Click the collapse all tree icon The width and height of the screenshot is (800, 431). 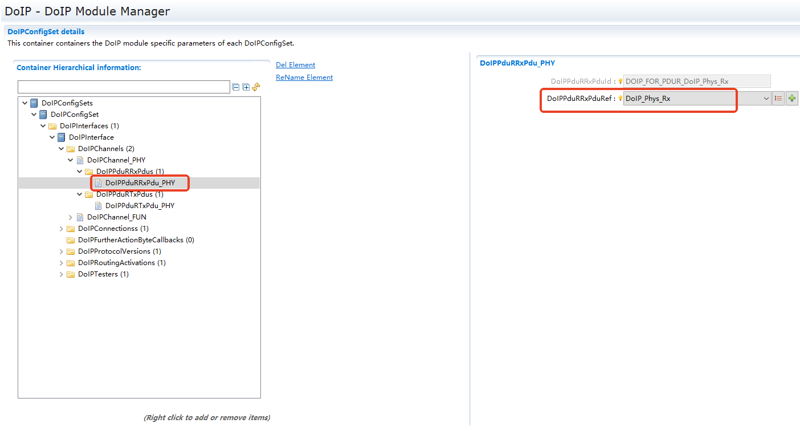[x=236, y=87]
